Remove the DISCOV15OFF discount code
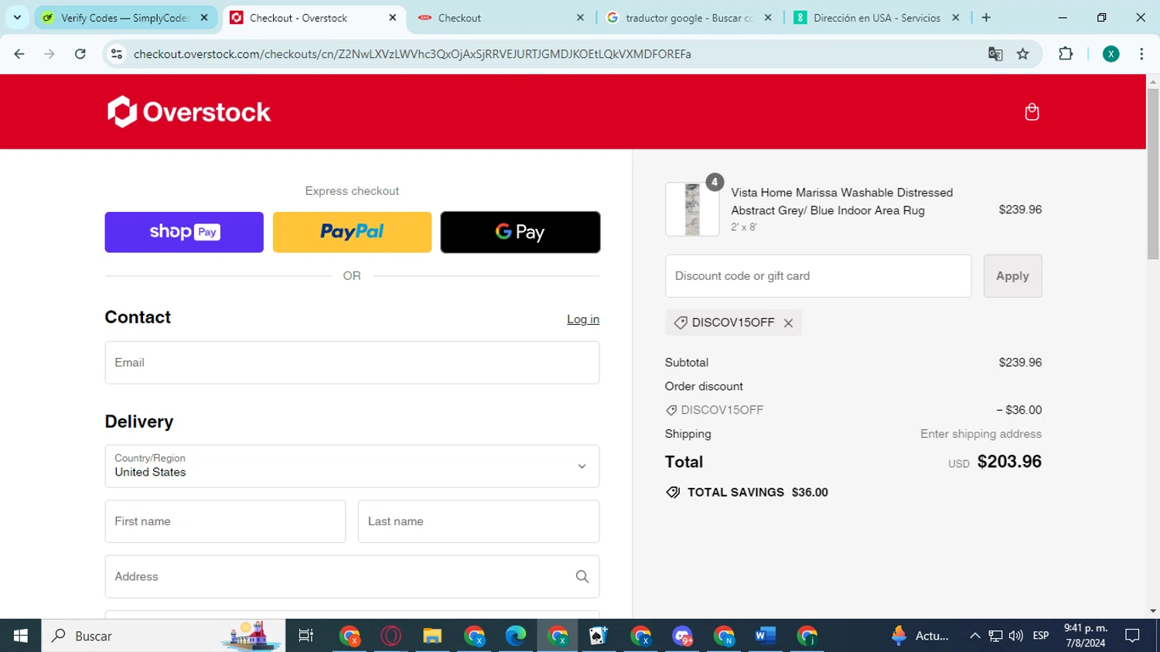Image resolution: width=1160 pixels, height=652 pixels. pyautogui.click(x=788, y=323)
